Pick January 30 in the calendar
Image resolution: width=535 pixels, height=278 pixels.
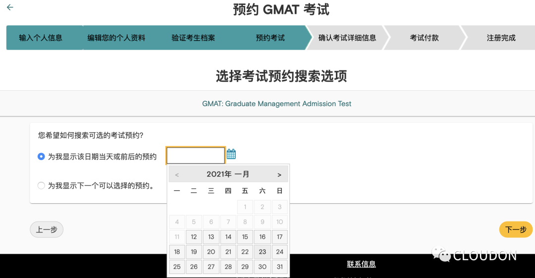263,267
